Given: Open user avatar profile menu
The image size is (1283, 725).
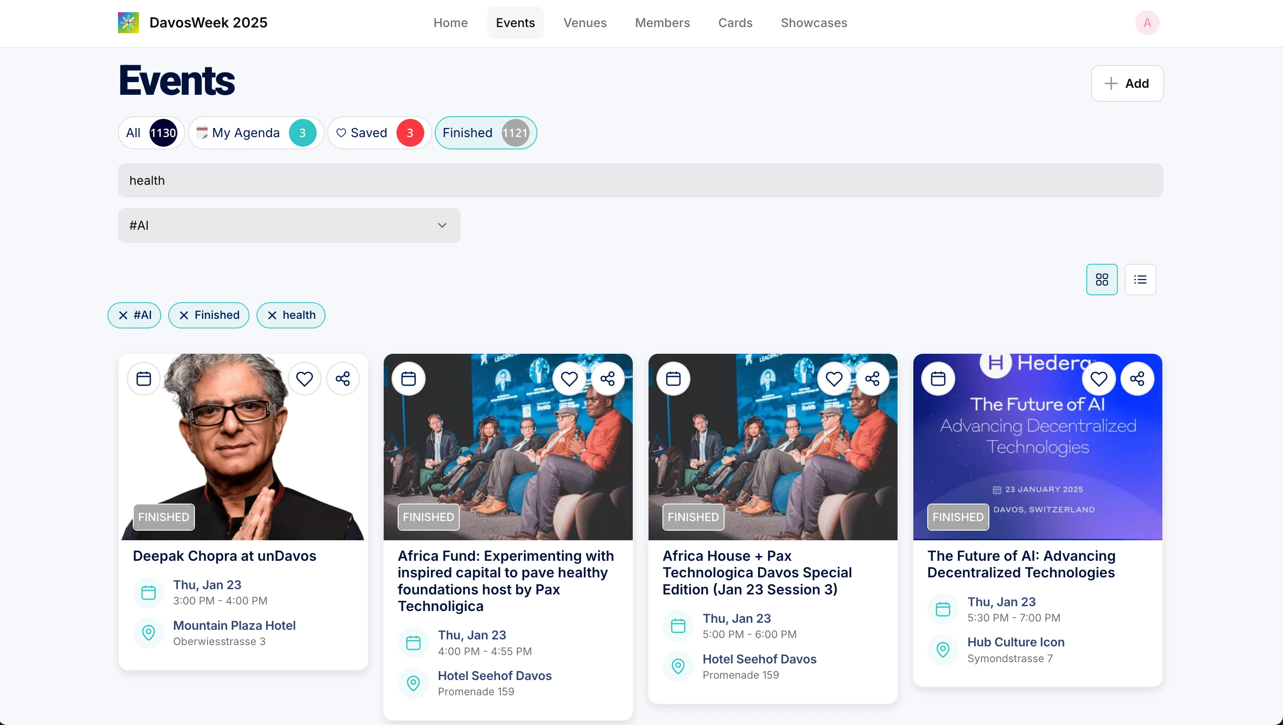Looking at the screenshot, I should [1147, 22].
